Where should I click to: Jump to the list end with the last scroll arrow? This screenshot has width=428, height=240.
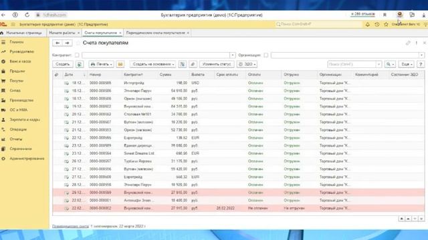421,219
